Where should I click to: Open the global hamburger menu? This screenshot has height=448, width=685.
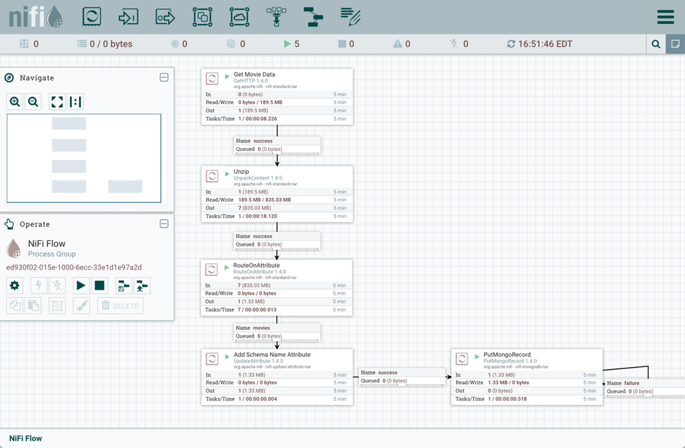coord(665,17)
